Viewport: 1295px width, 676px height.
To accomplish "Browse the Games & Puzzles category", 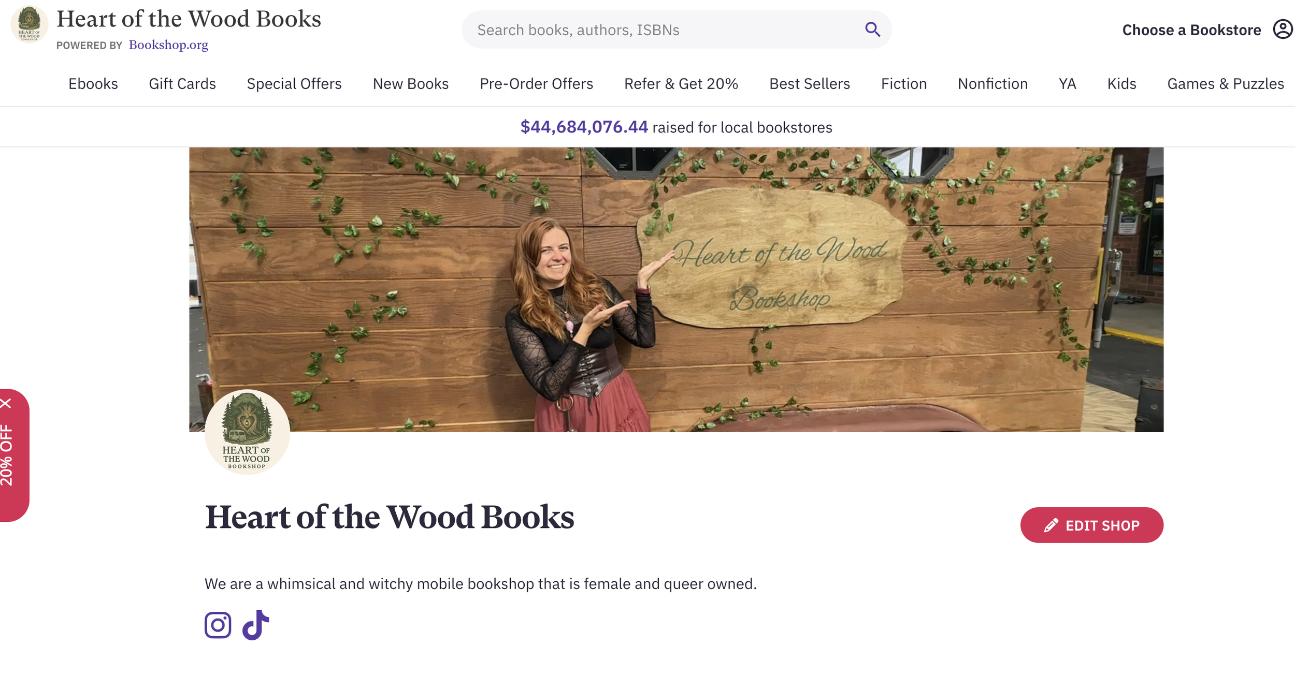I will (1225, 84).
